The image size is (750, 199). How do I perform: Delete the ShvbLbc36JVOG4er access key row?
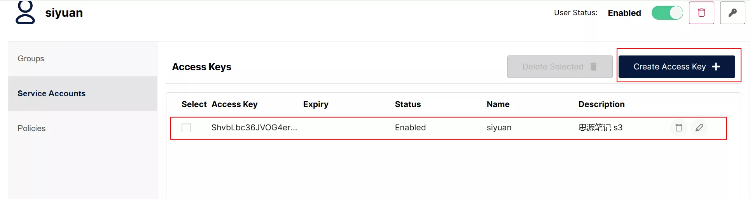[x=678, y=128]
